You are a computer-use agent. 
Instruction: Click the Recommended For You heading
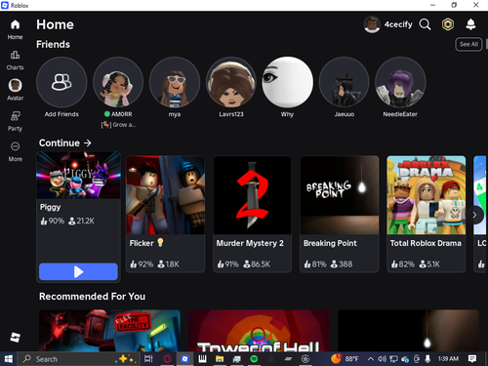(x=92, y=297)
